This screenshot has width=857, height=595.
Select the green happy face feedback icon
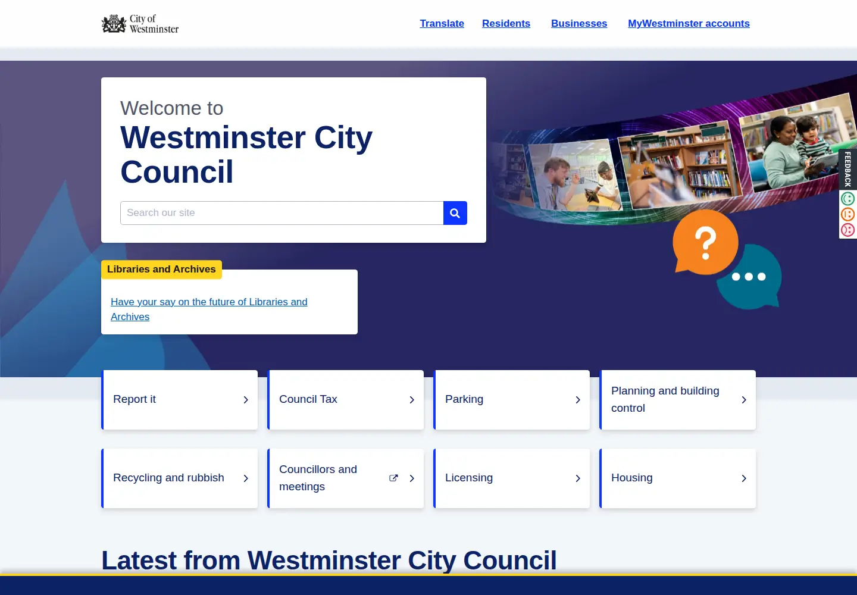coord(848,199)
